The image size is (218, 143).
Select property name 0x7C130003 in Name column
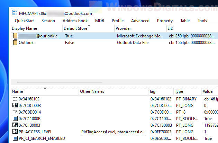[29, 125]
